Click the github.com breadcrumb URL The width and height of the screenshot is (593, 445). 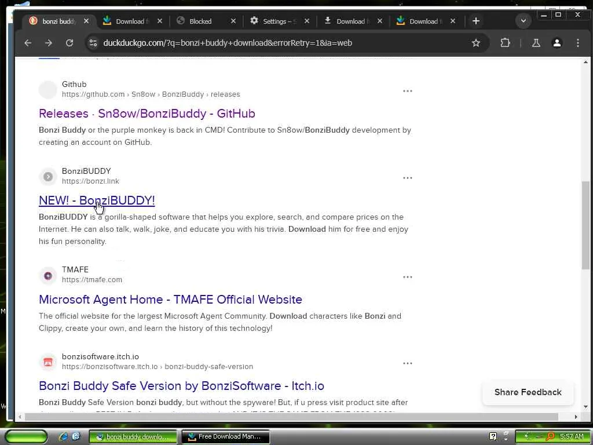tap(151, 94)
